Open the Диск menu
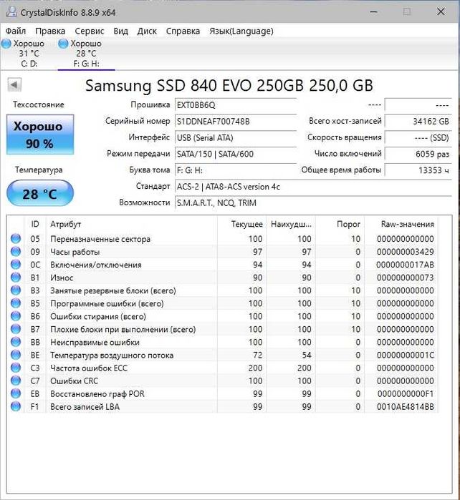Viewport: 460px width, 500px height. tap(147, 31)
